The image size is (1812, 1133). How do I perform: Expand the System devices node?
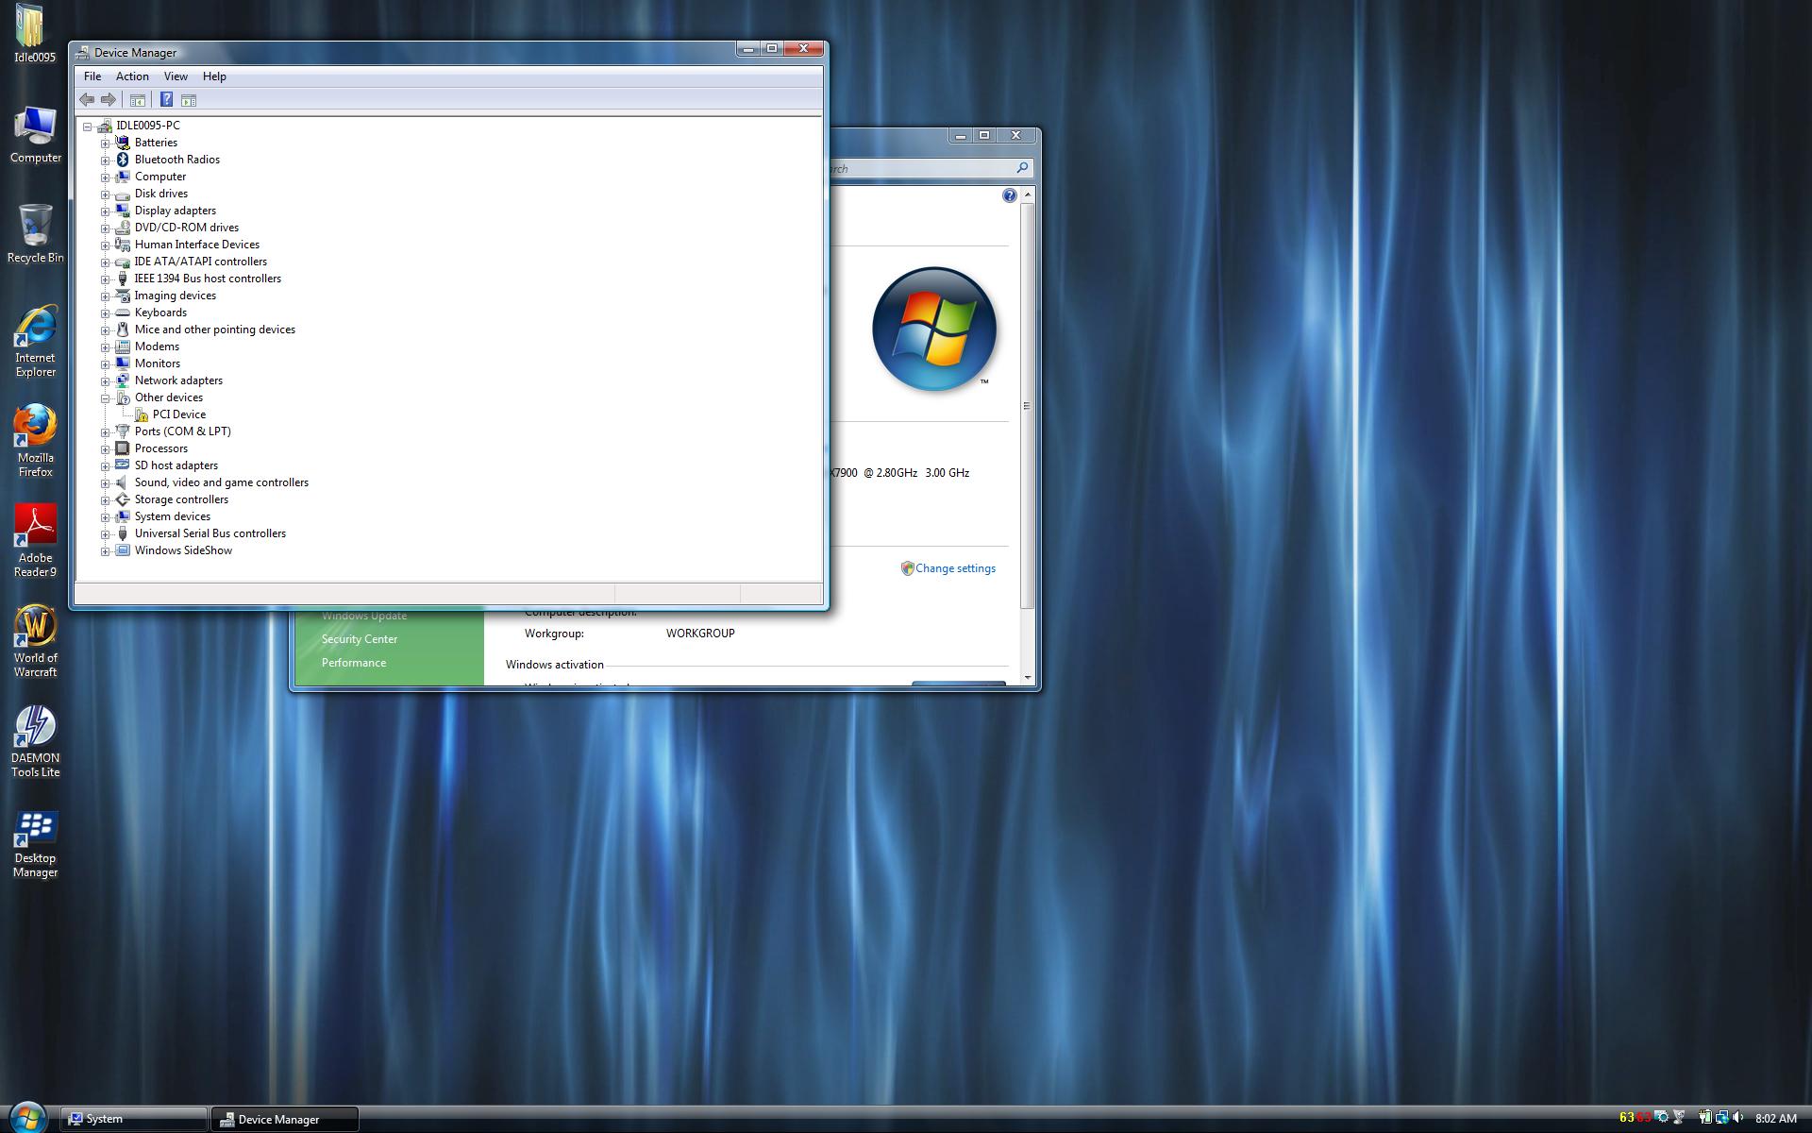tap(106, 516)
